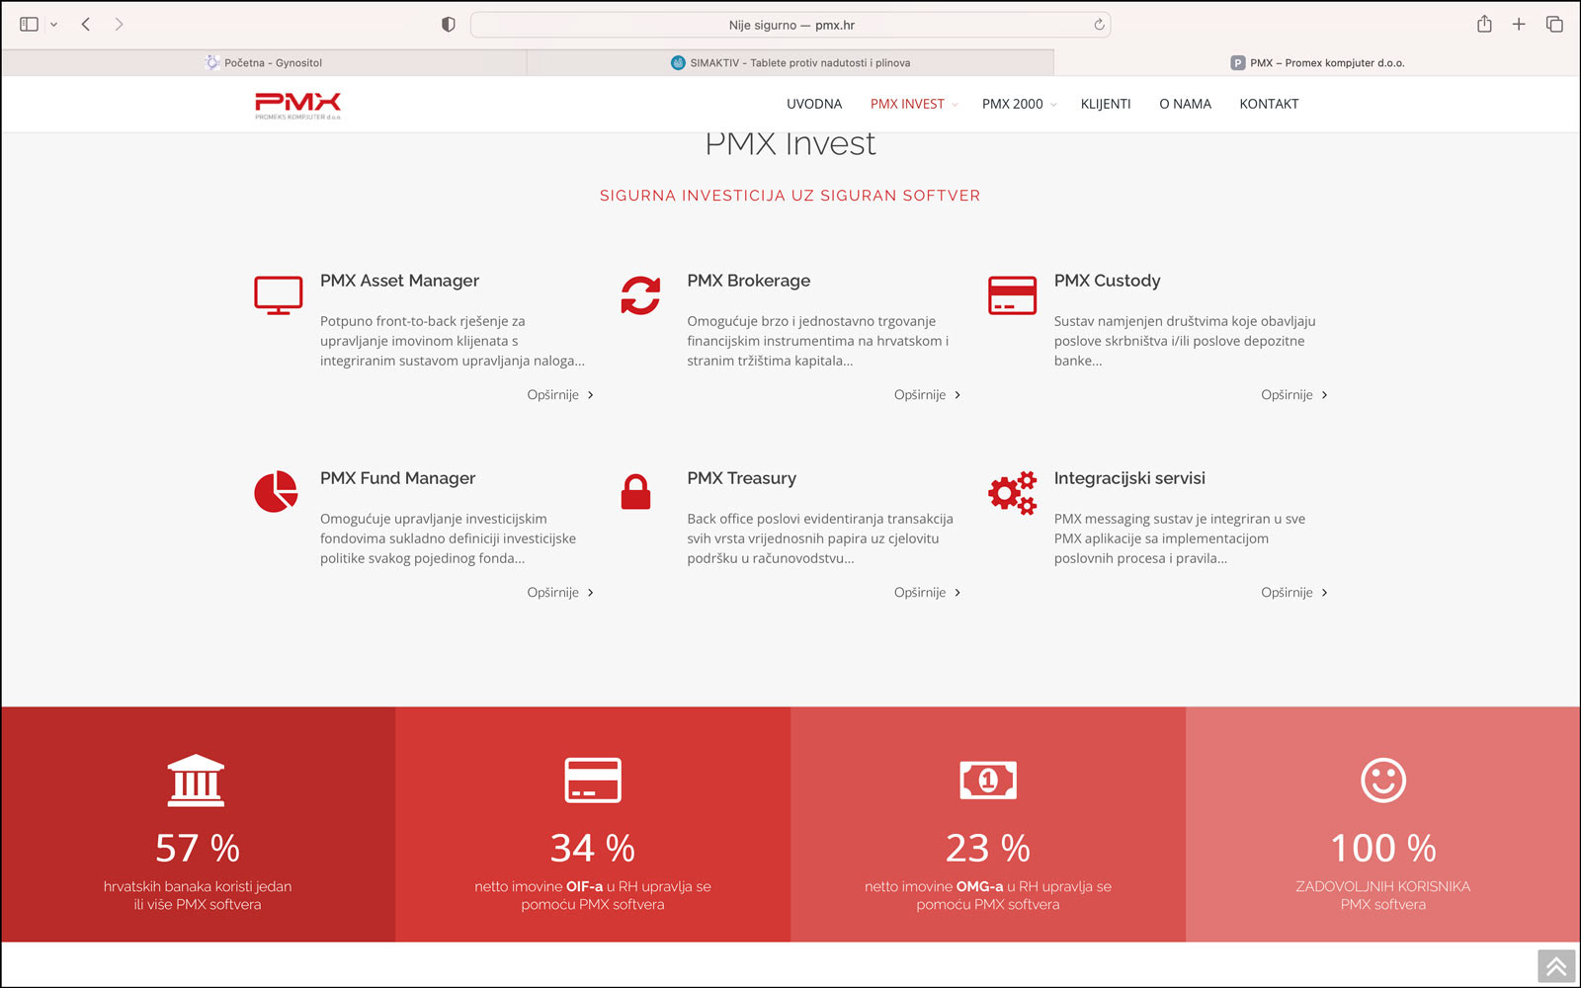The width and height of the screenshot is (1581, 988).
Task: Click the 100 % statistic text
Action: 1383,848
